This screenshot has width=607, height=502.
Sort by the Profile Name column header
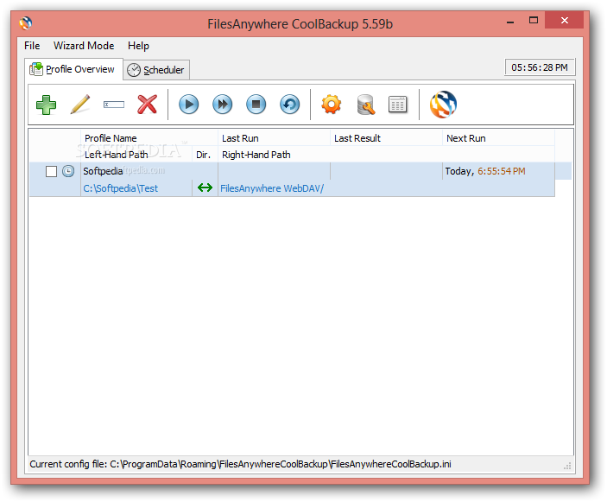tap(149, 138)
